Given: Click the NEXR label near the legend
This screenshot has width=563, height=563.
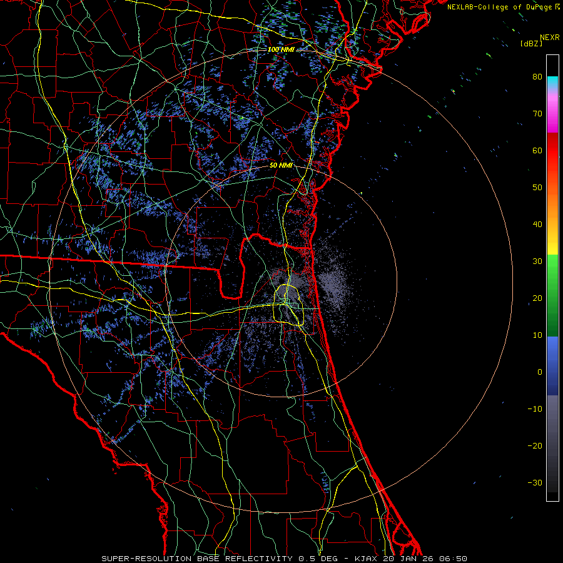Looking at the screenshot, I should tap(549, 38).
